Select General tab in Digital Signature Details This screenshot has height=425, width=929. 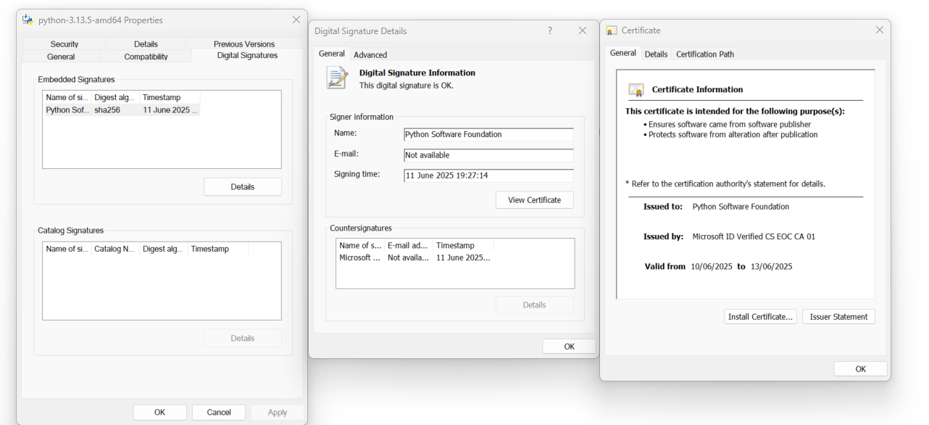(x=332, y=54)
